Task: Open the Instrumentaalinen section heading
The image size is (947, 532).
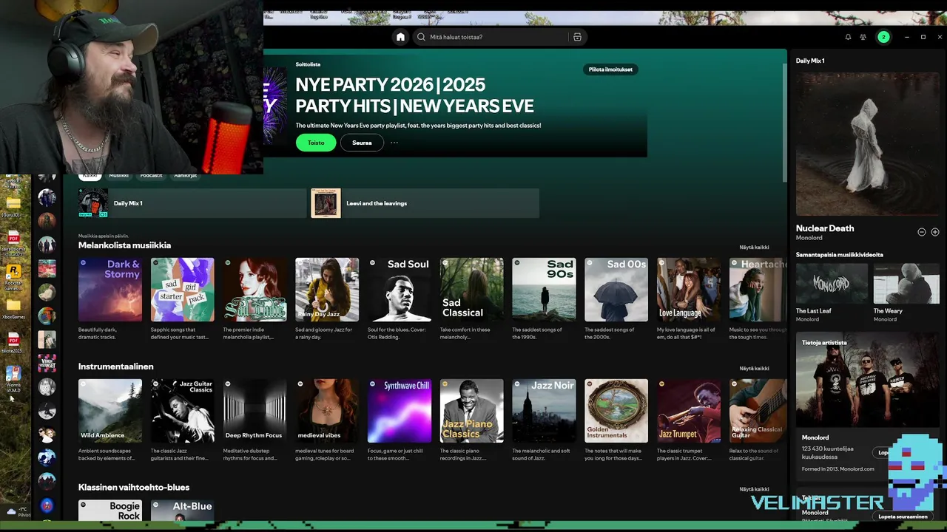Action: [x=116, y=366]
